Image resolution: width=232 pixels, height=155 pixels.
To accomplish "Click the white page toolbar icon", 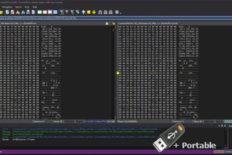I will [34, 12].
